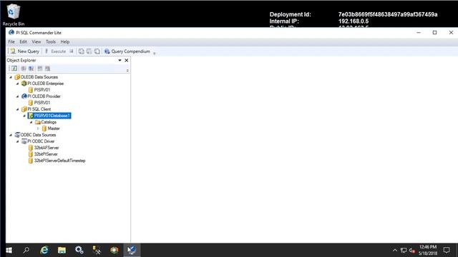The width and height of the screenshot is (458, 257).
Task: Close the Object Explorer panel
Action: point(127,60)
